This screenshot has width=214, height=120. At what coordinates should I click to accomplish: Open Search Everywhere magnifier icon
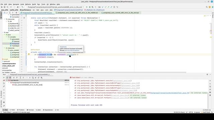point(207,7)
